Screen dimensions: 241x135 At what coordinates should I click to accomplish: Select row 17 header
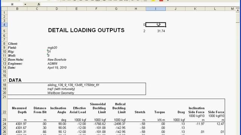tap(4, 81)
